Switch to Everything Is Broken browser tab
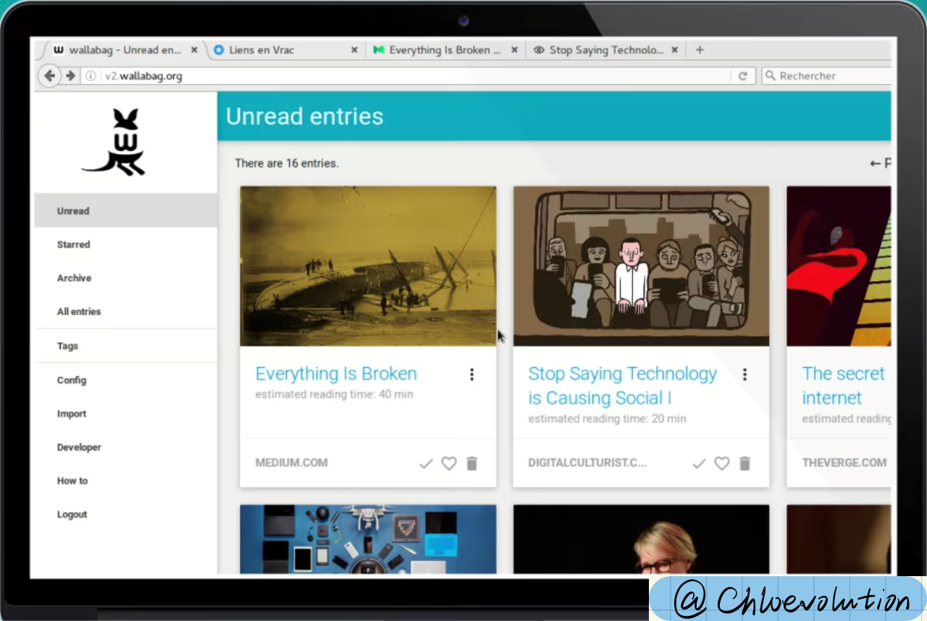 click(x=445, y=50)
